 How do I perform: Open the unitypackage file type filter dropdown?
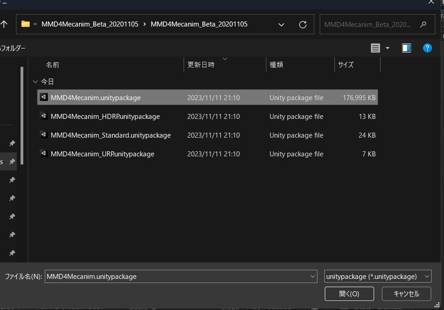tap(378, 276)
